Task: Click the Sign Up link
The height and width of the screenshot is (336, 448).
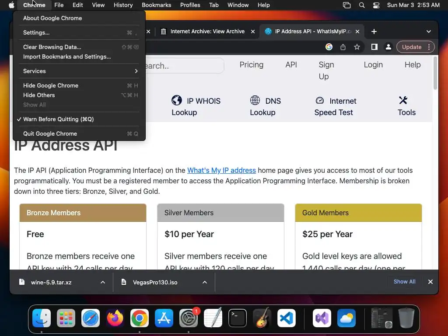Action: 326,70
